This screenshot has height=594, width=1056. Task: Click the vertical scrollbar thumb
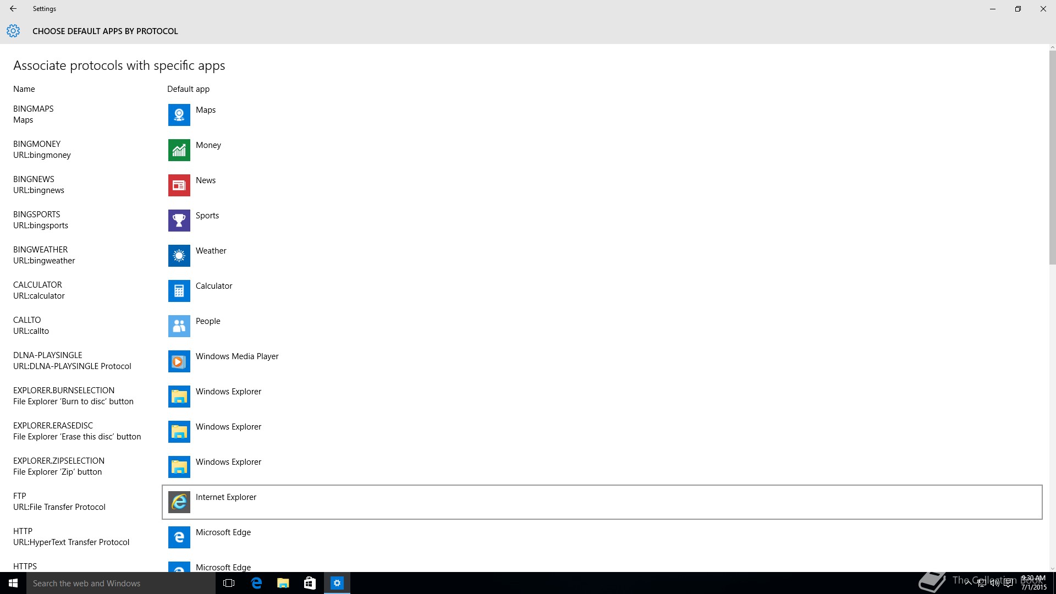click(x=1052, y=158)
